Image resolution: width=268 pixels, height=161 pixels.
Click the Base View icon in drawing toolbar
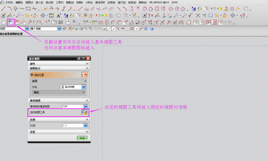point(11,22)
